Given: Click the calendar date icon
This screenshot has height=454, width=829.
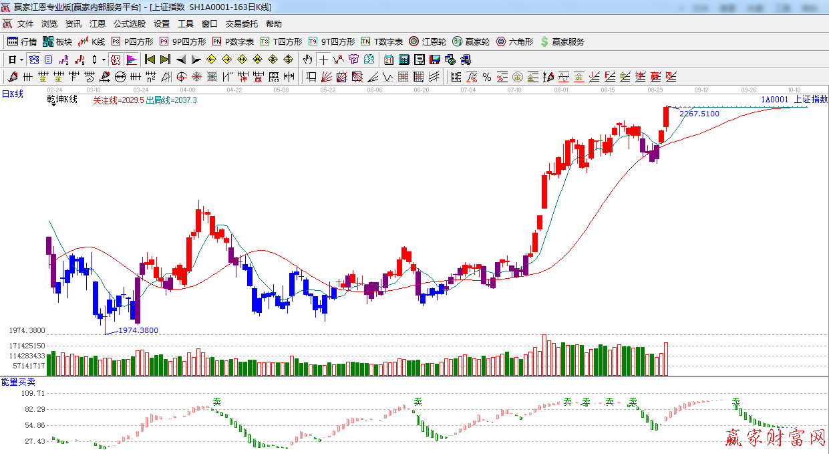Looking at the screenshot, I should tap(388, 60).
